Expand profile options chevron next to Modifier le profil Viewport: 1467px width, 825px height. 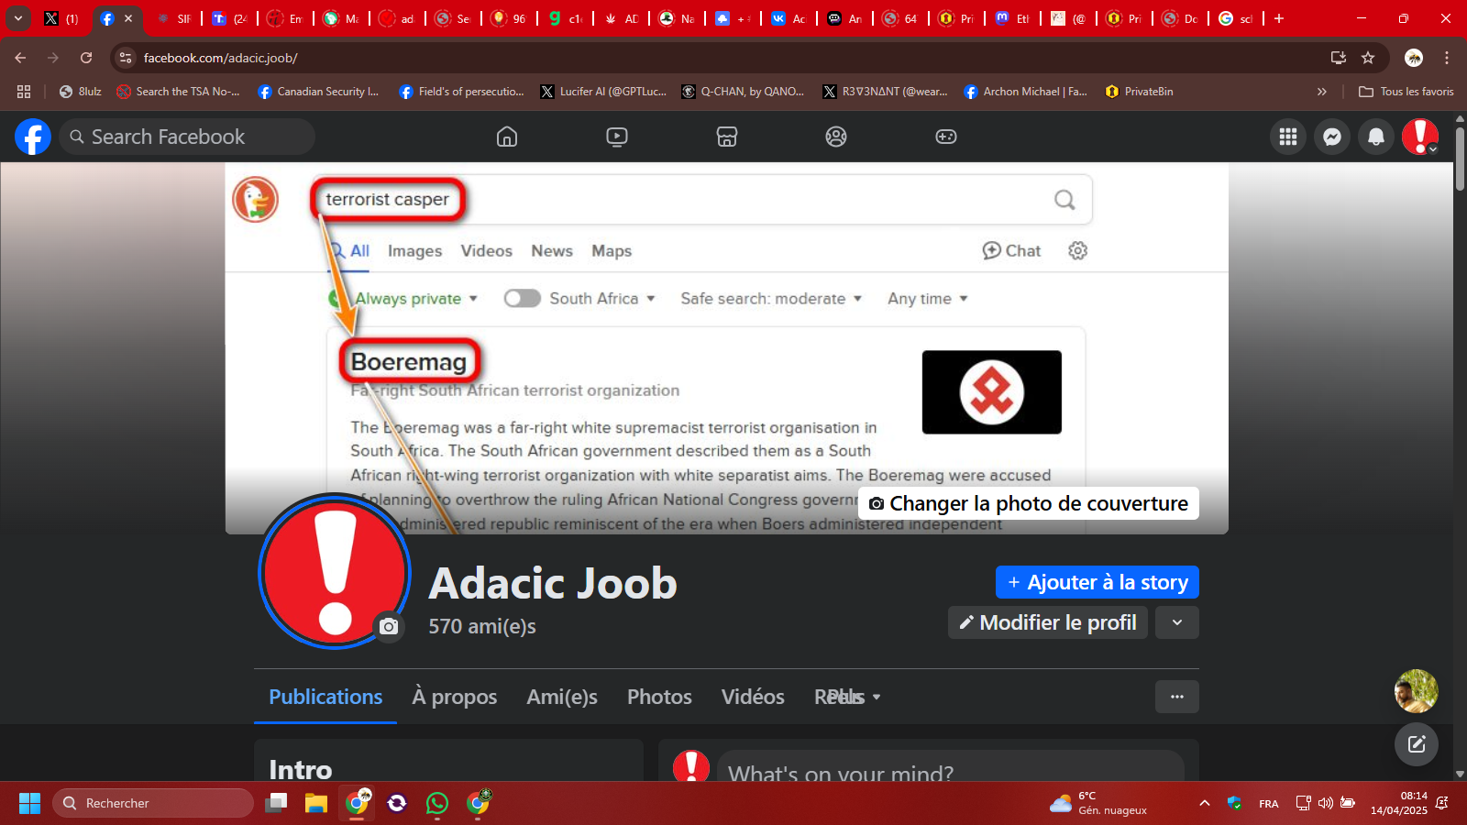[x=1177, y=622]
